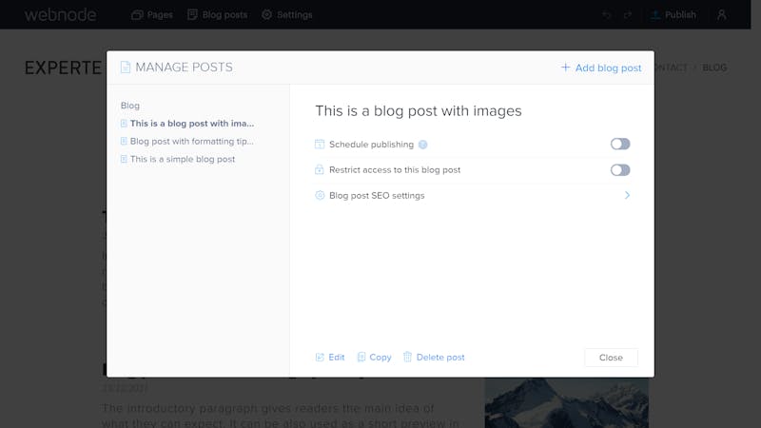Toggle Restrict access to this blog post
This screenshot has height=428, width=761.
(x=620, y=170)
